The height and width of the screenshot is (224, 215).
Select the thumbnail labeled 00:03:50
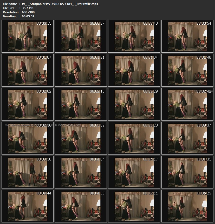pyautogui.click(x=27, y=172)
